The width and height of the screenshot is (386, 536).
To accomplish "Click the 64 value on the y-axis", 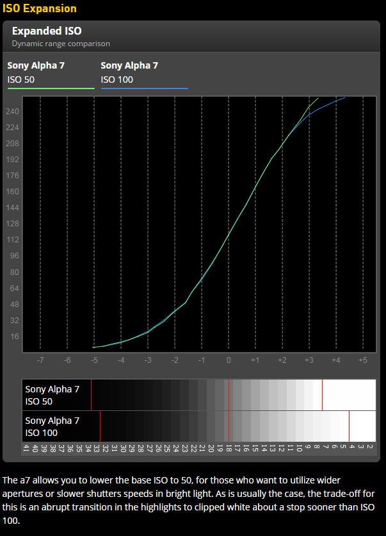I will [x=14, y=289].
